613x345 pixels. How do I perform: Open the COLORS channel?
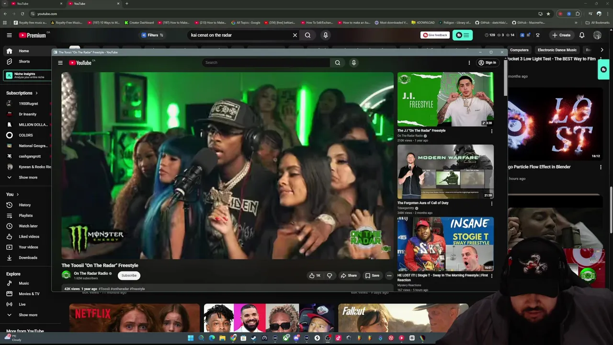click(x=26, y=135)
